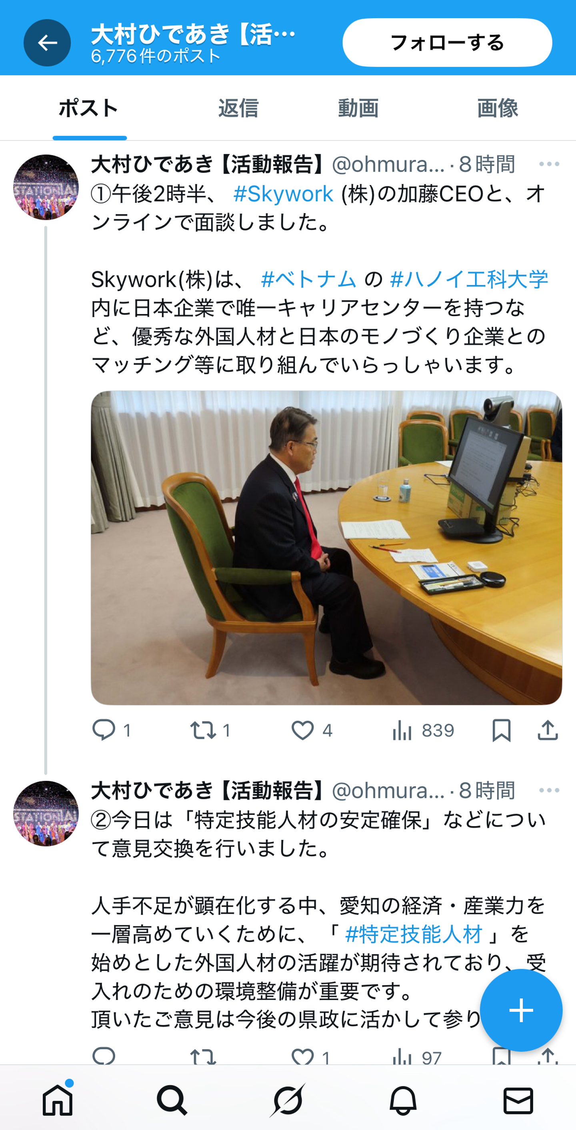The image size is (576, 1130).
Task: Open notifications bell in bottom bar
Action: tap(403, 1100)
